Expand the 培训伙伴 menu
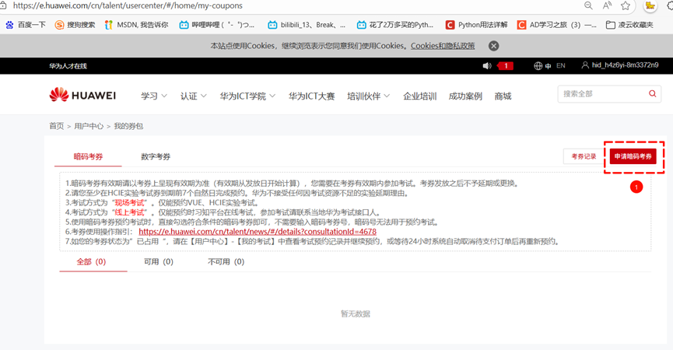673x350 pixels. click(368, 96)
